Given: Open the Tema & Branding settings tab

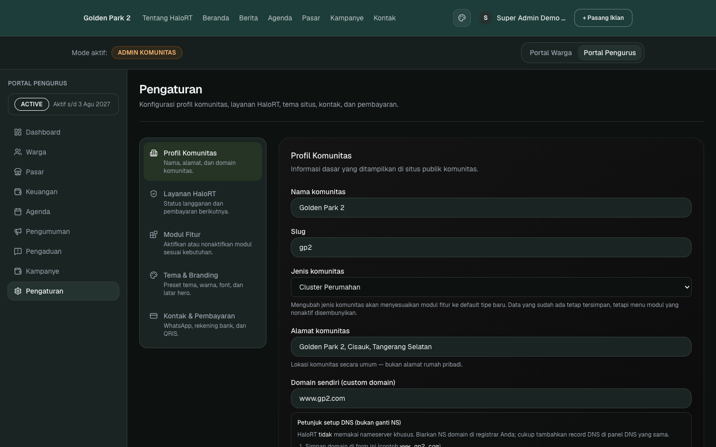Looking at the screenshot, I should coord(203,284).
